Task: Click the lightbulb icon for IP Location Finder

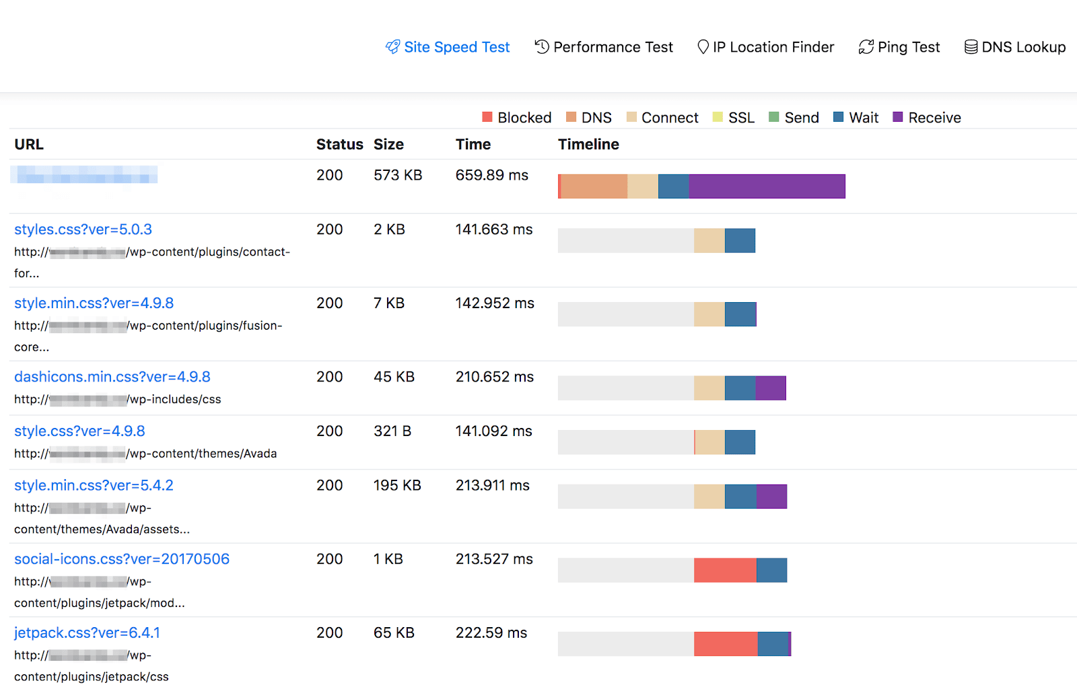Action: pyautogui.click(x=703, y=46)
